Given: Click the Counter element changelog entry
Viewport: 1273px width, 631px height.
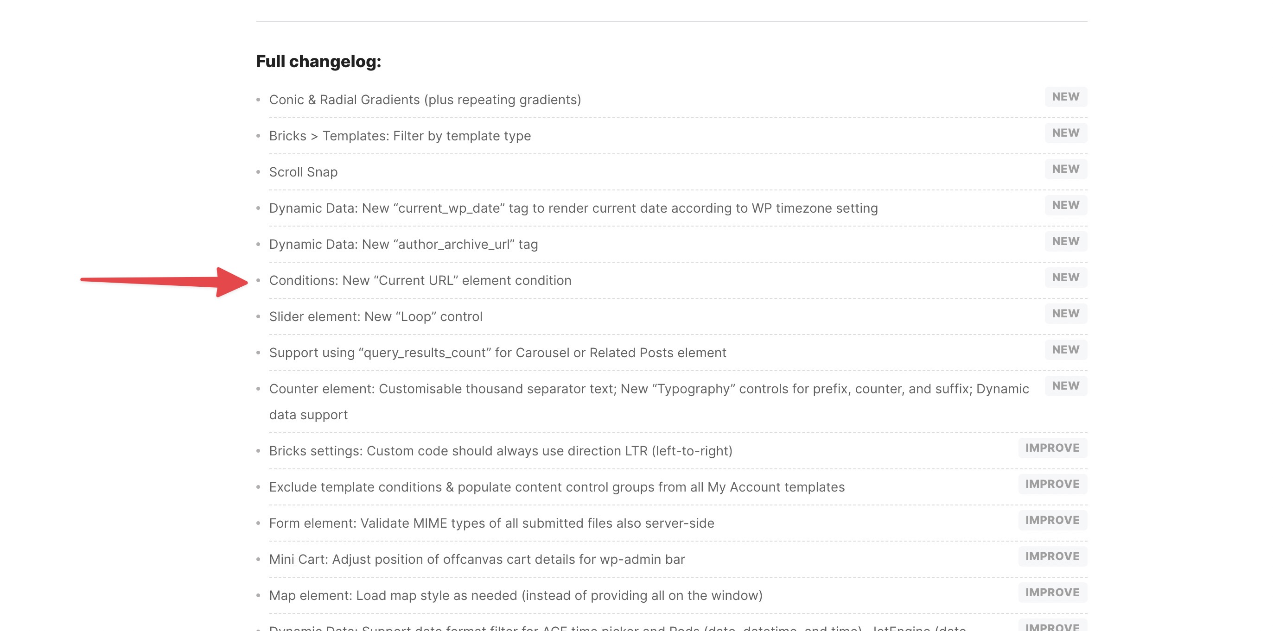Looking at the screenshot, I should click(649, 401).
